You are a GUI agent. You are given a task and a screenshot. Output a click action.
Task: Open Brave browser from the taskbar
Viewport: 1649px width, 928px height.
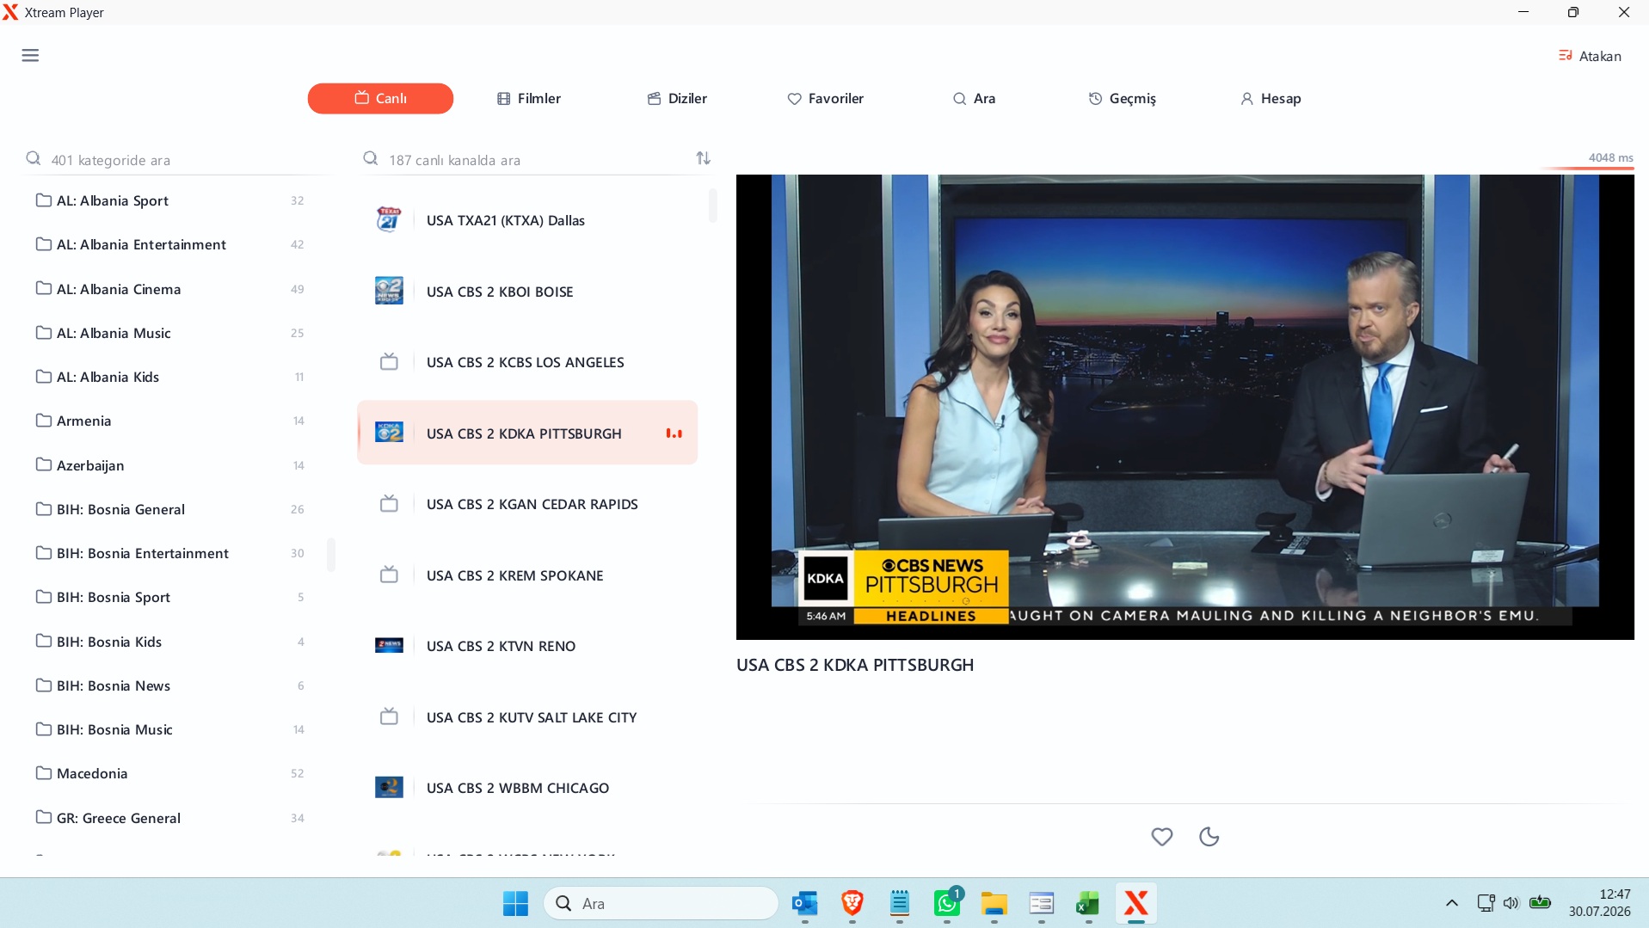pyautogui.click(x=852, y=903)
